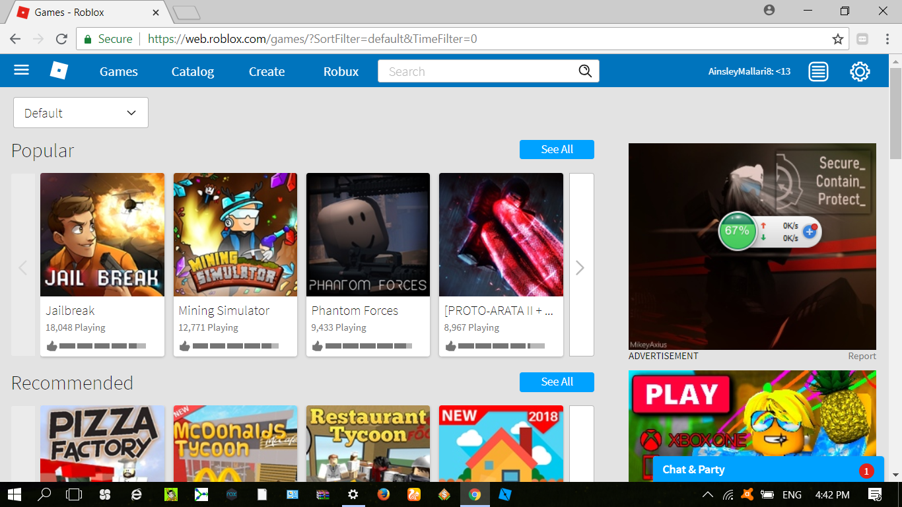Select the Games - Roblox browser tab

88,12
